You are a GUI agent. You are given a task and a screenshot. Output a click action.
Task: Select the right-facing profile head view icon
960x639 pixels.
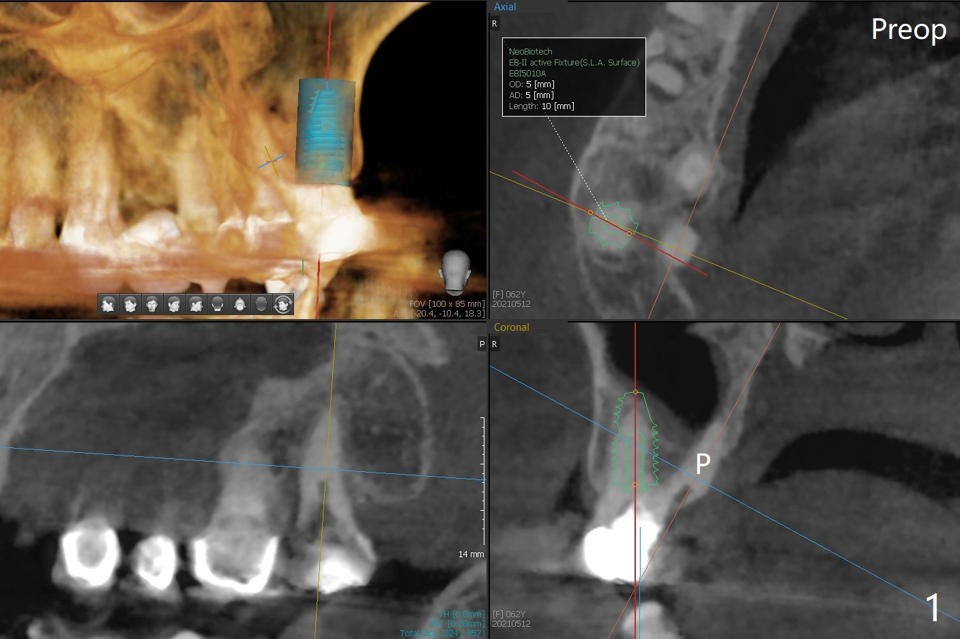196,304
